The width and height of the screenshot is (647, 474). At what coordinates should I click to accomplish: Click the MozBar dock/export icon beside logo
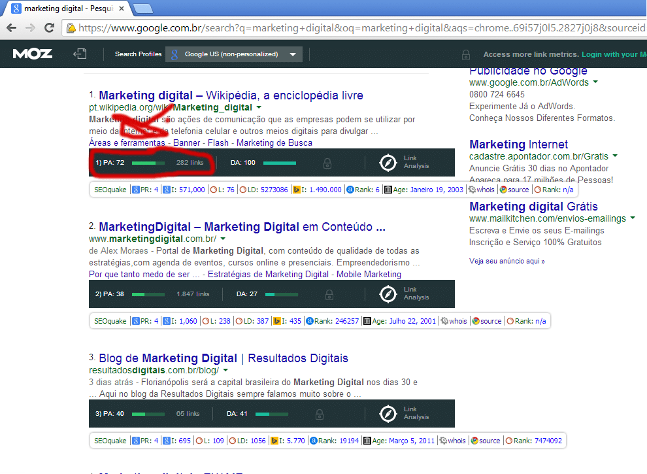pos(80,54)
